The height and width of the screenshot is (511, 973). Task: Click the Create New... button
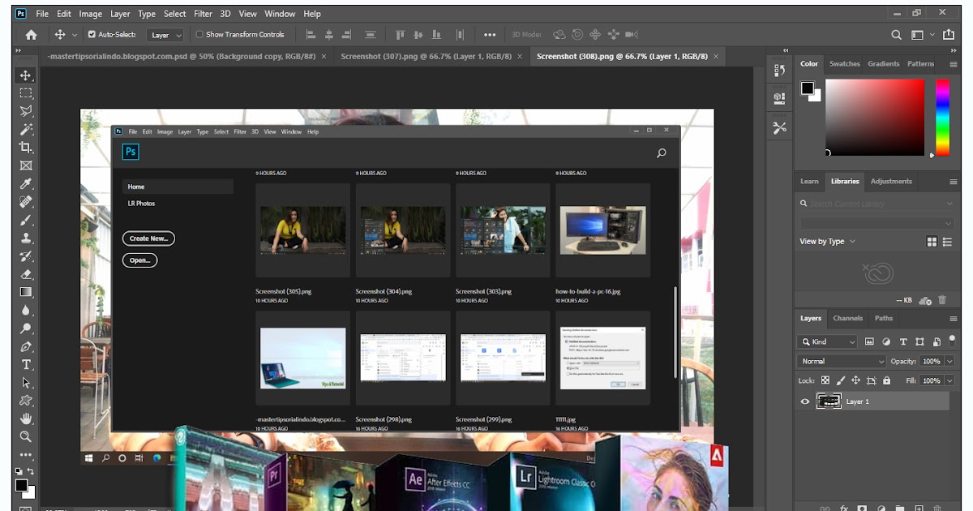(x=148, y=238)
